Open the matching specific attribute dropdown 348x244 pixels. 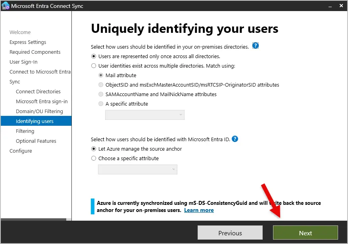[x=144, y=115]
